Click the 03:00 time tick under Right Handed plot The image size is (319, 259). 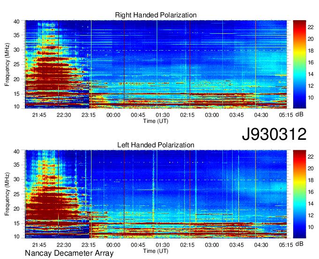[x=212, y=115]
